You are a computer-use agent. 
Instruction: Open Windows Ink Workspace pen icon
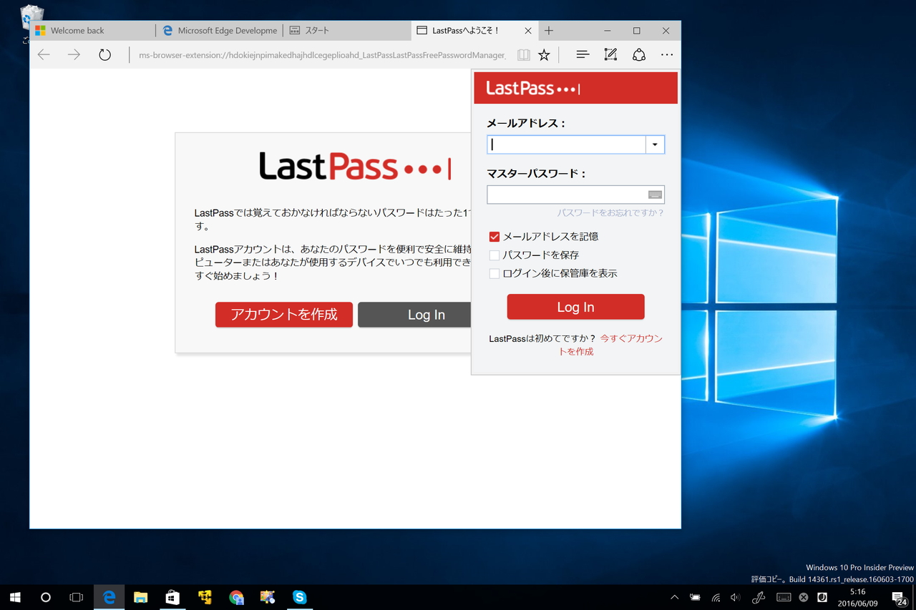(x=759, y=597)
